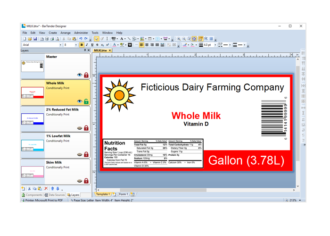
Task: Click the Whole Milk title on label
Action: 196,116
